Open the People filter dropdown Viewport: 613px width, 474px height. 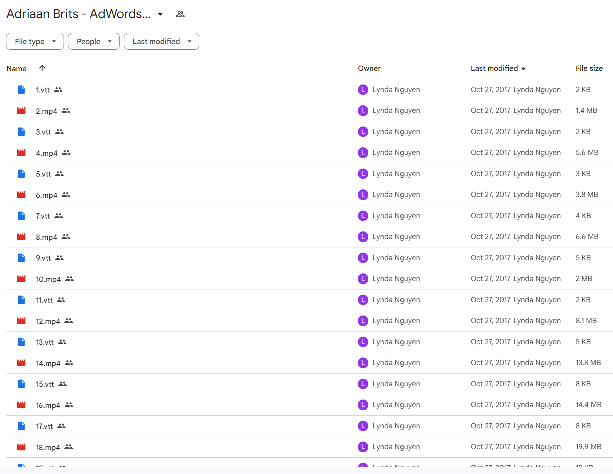[94, 41]
